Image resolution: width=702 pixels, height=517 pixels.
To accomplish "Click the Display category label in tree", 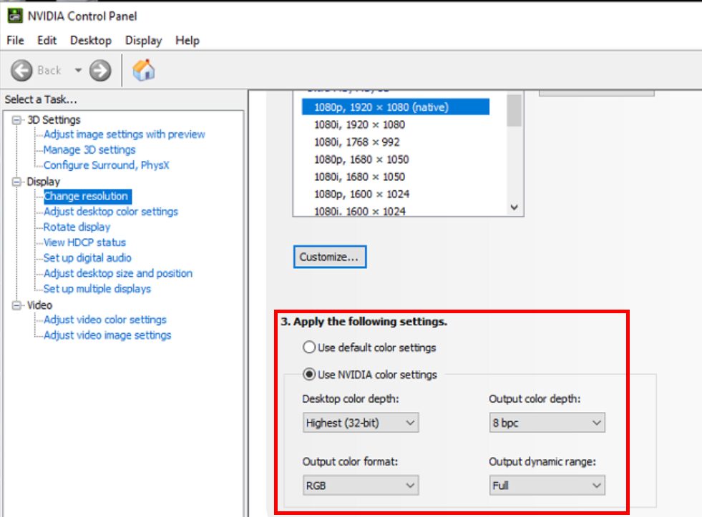I will tap(44, 182).
